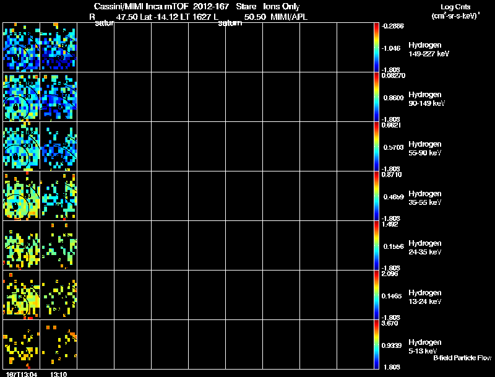Click the color bar beside Hydrogen 149-227 keV
The image size is (495, 377).
tap(376, 48)
